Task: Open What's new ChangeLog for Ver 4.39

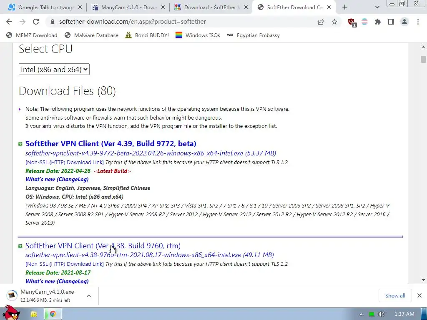Action: pos(57,179)
